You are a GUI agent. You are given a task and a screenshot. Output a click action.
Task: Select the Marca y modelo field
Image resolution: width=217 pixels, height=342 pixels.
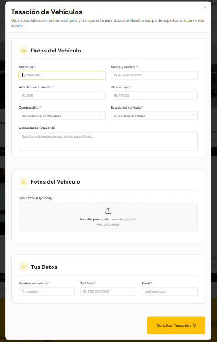click(x=154, y=75)
